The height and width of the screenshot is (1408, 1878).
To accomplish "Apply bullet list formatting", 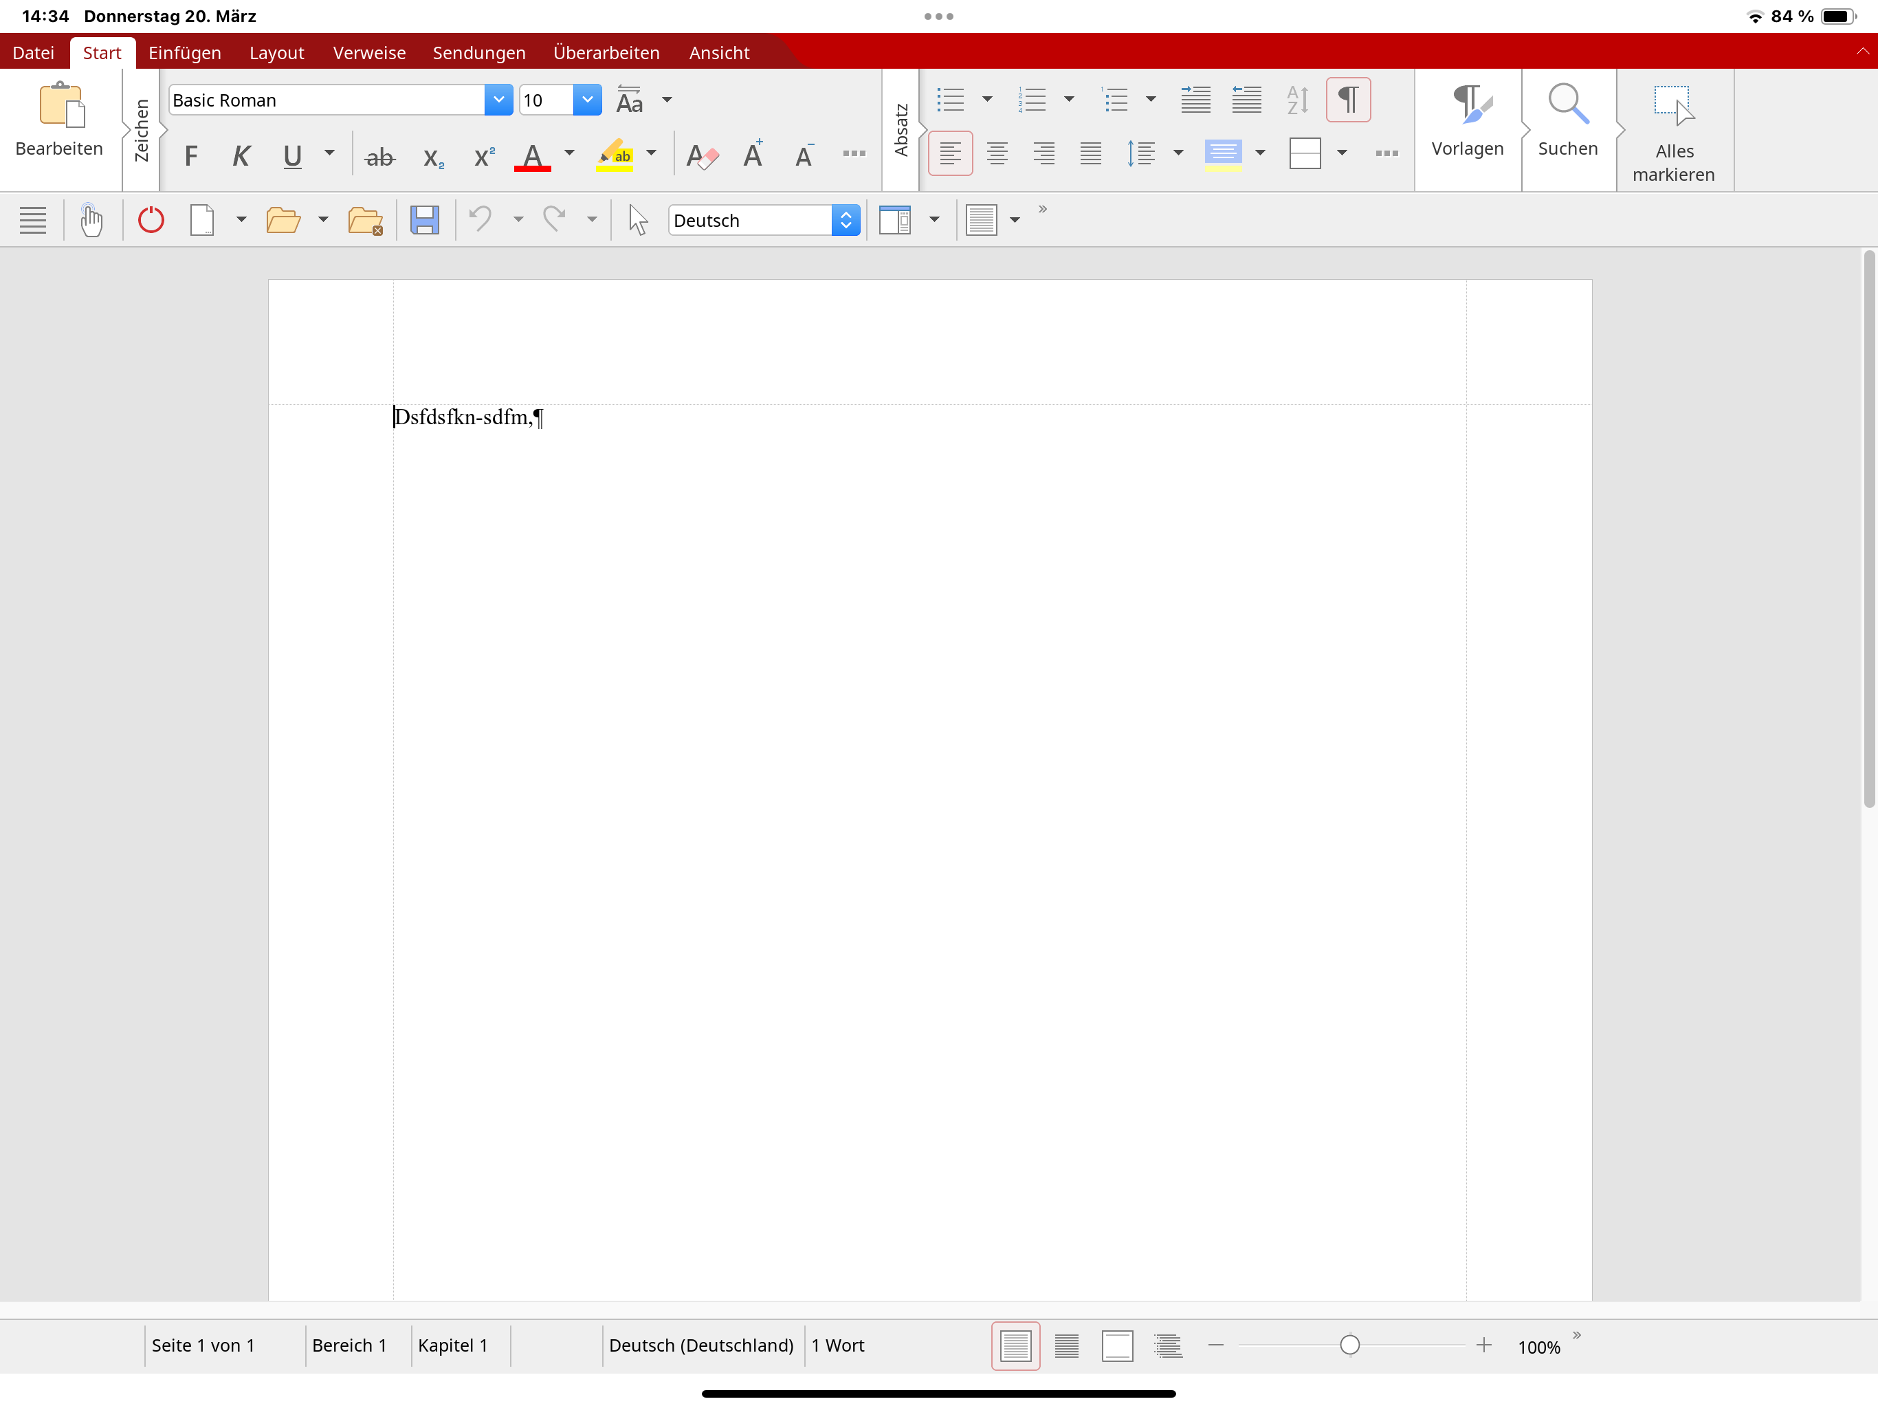I will pyautogui.click(x=950, y=100).
